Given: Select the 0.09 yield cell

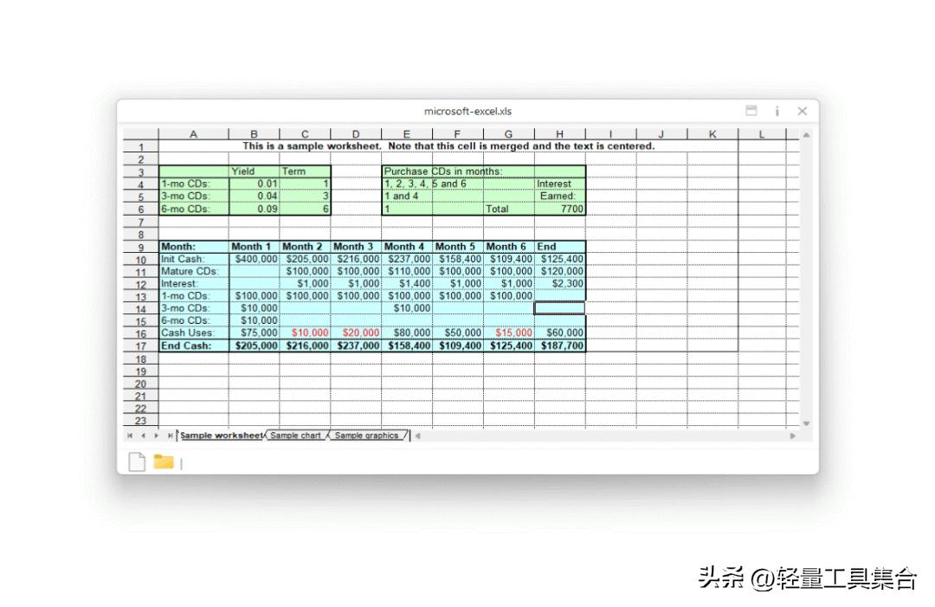Looking at the screenshot, I should (x=254, y=209).
